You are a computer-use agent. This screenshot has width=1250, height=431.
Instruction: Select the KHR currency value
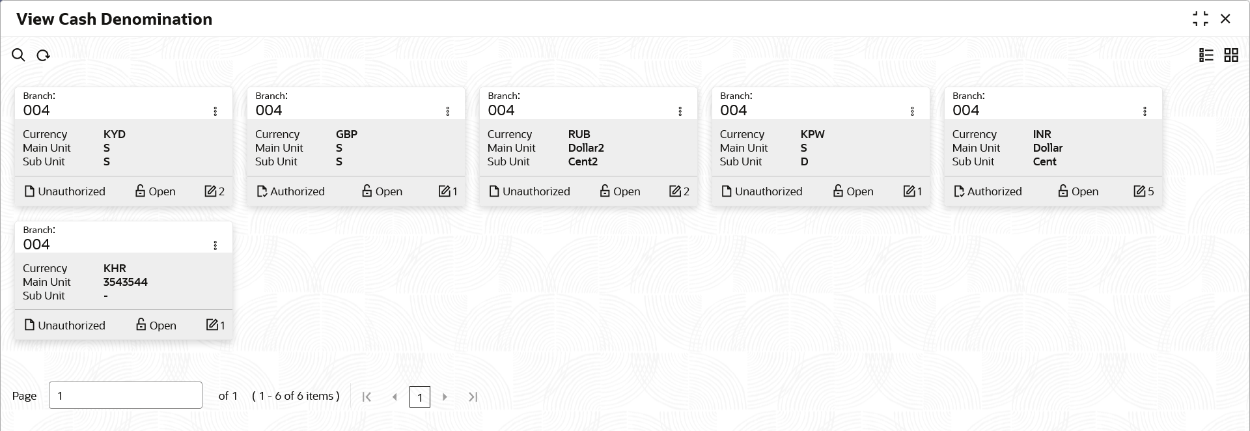pyautogui.click(x=115, y=268)
